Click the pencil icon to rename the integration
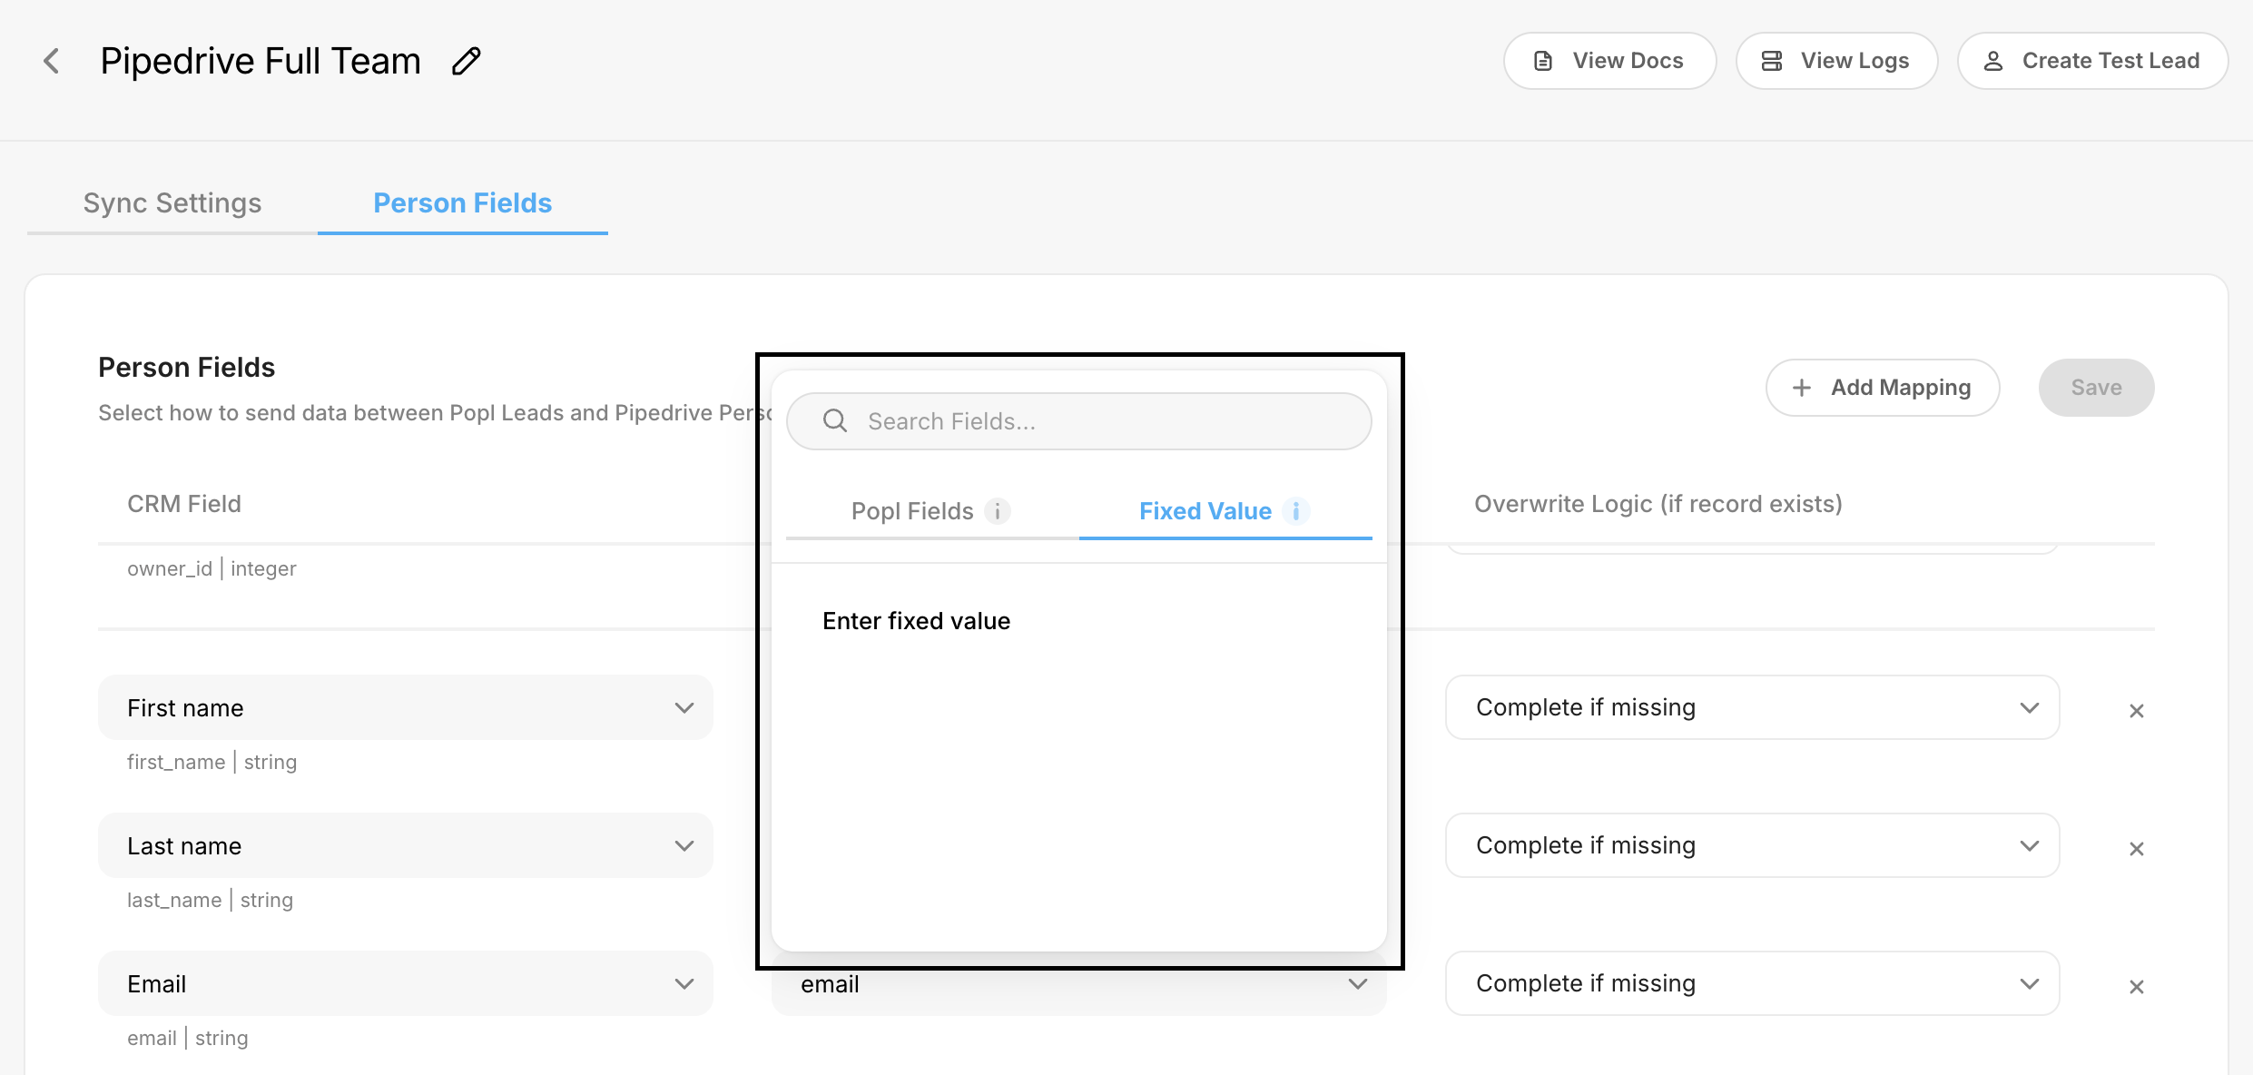This screenshot has height=1075, width=2253. [x=466, y=61]
